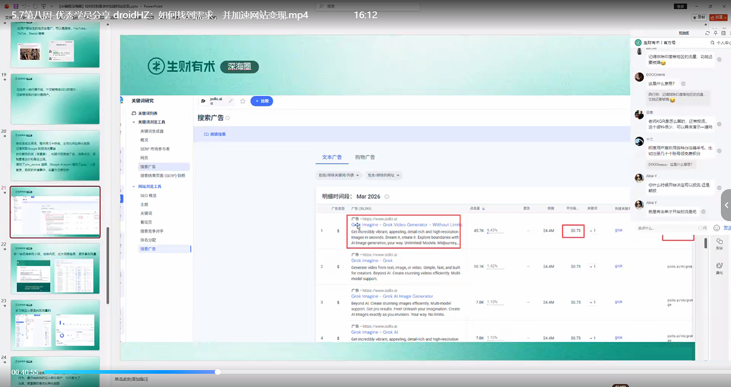Click the PowerPoint save icon
731x387 pixels.
click(x=16, y=6)
